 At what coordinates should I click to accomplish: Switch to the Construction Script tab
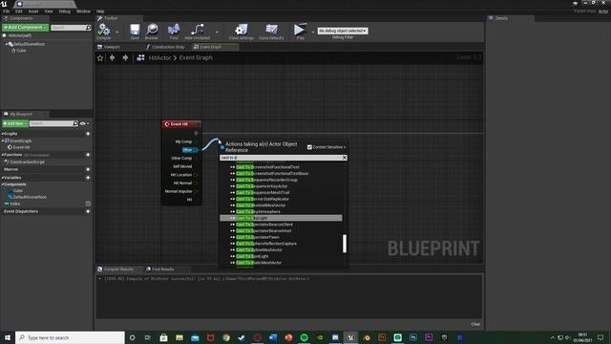click(168, 47)
